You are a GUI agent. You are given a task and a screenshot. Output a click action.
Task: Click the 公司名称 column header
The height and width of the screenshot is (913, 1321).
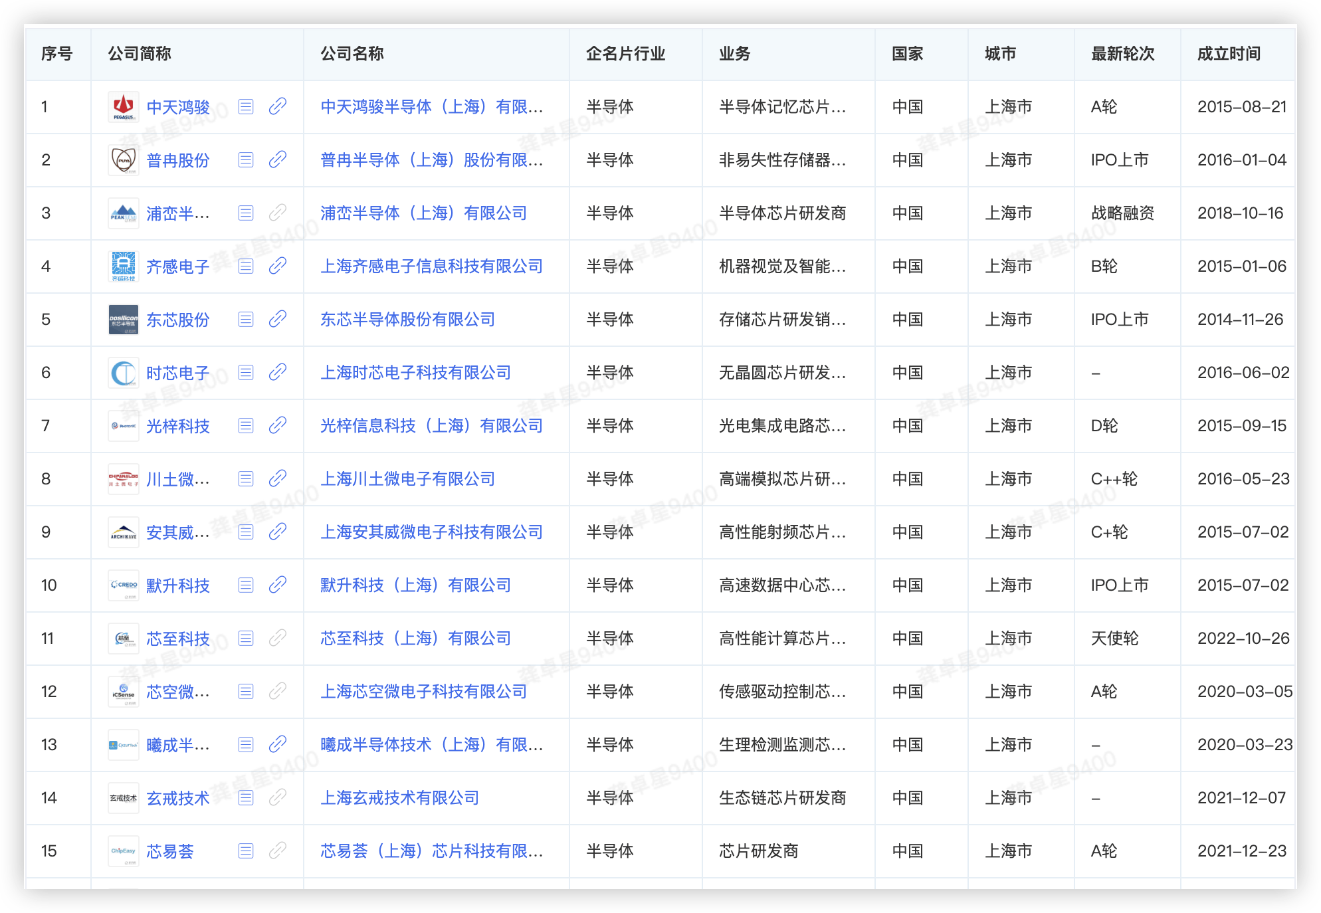(x=352, y=53)
